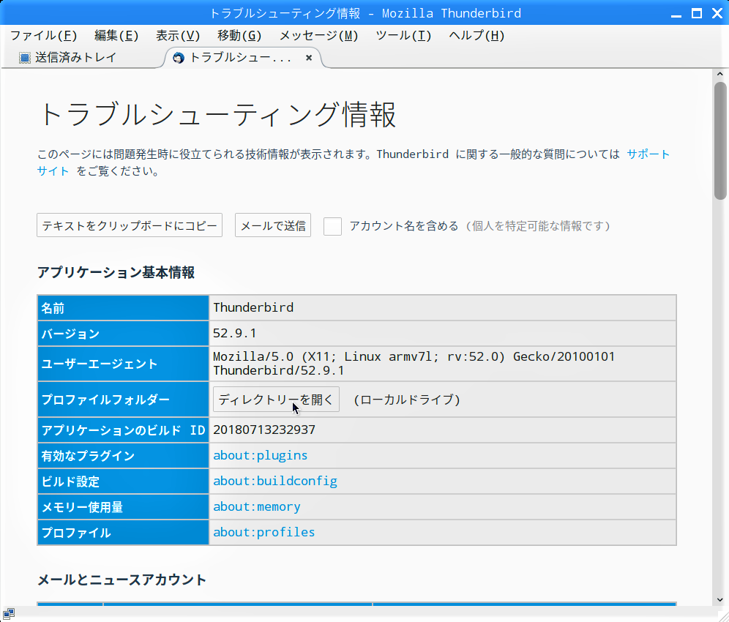Image resolution: width=729 pixels, height=622 pixels.
Task: Click テキストをクリップボードにコピー button
Action: tap(130, 225)
